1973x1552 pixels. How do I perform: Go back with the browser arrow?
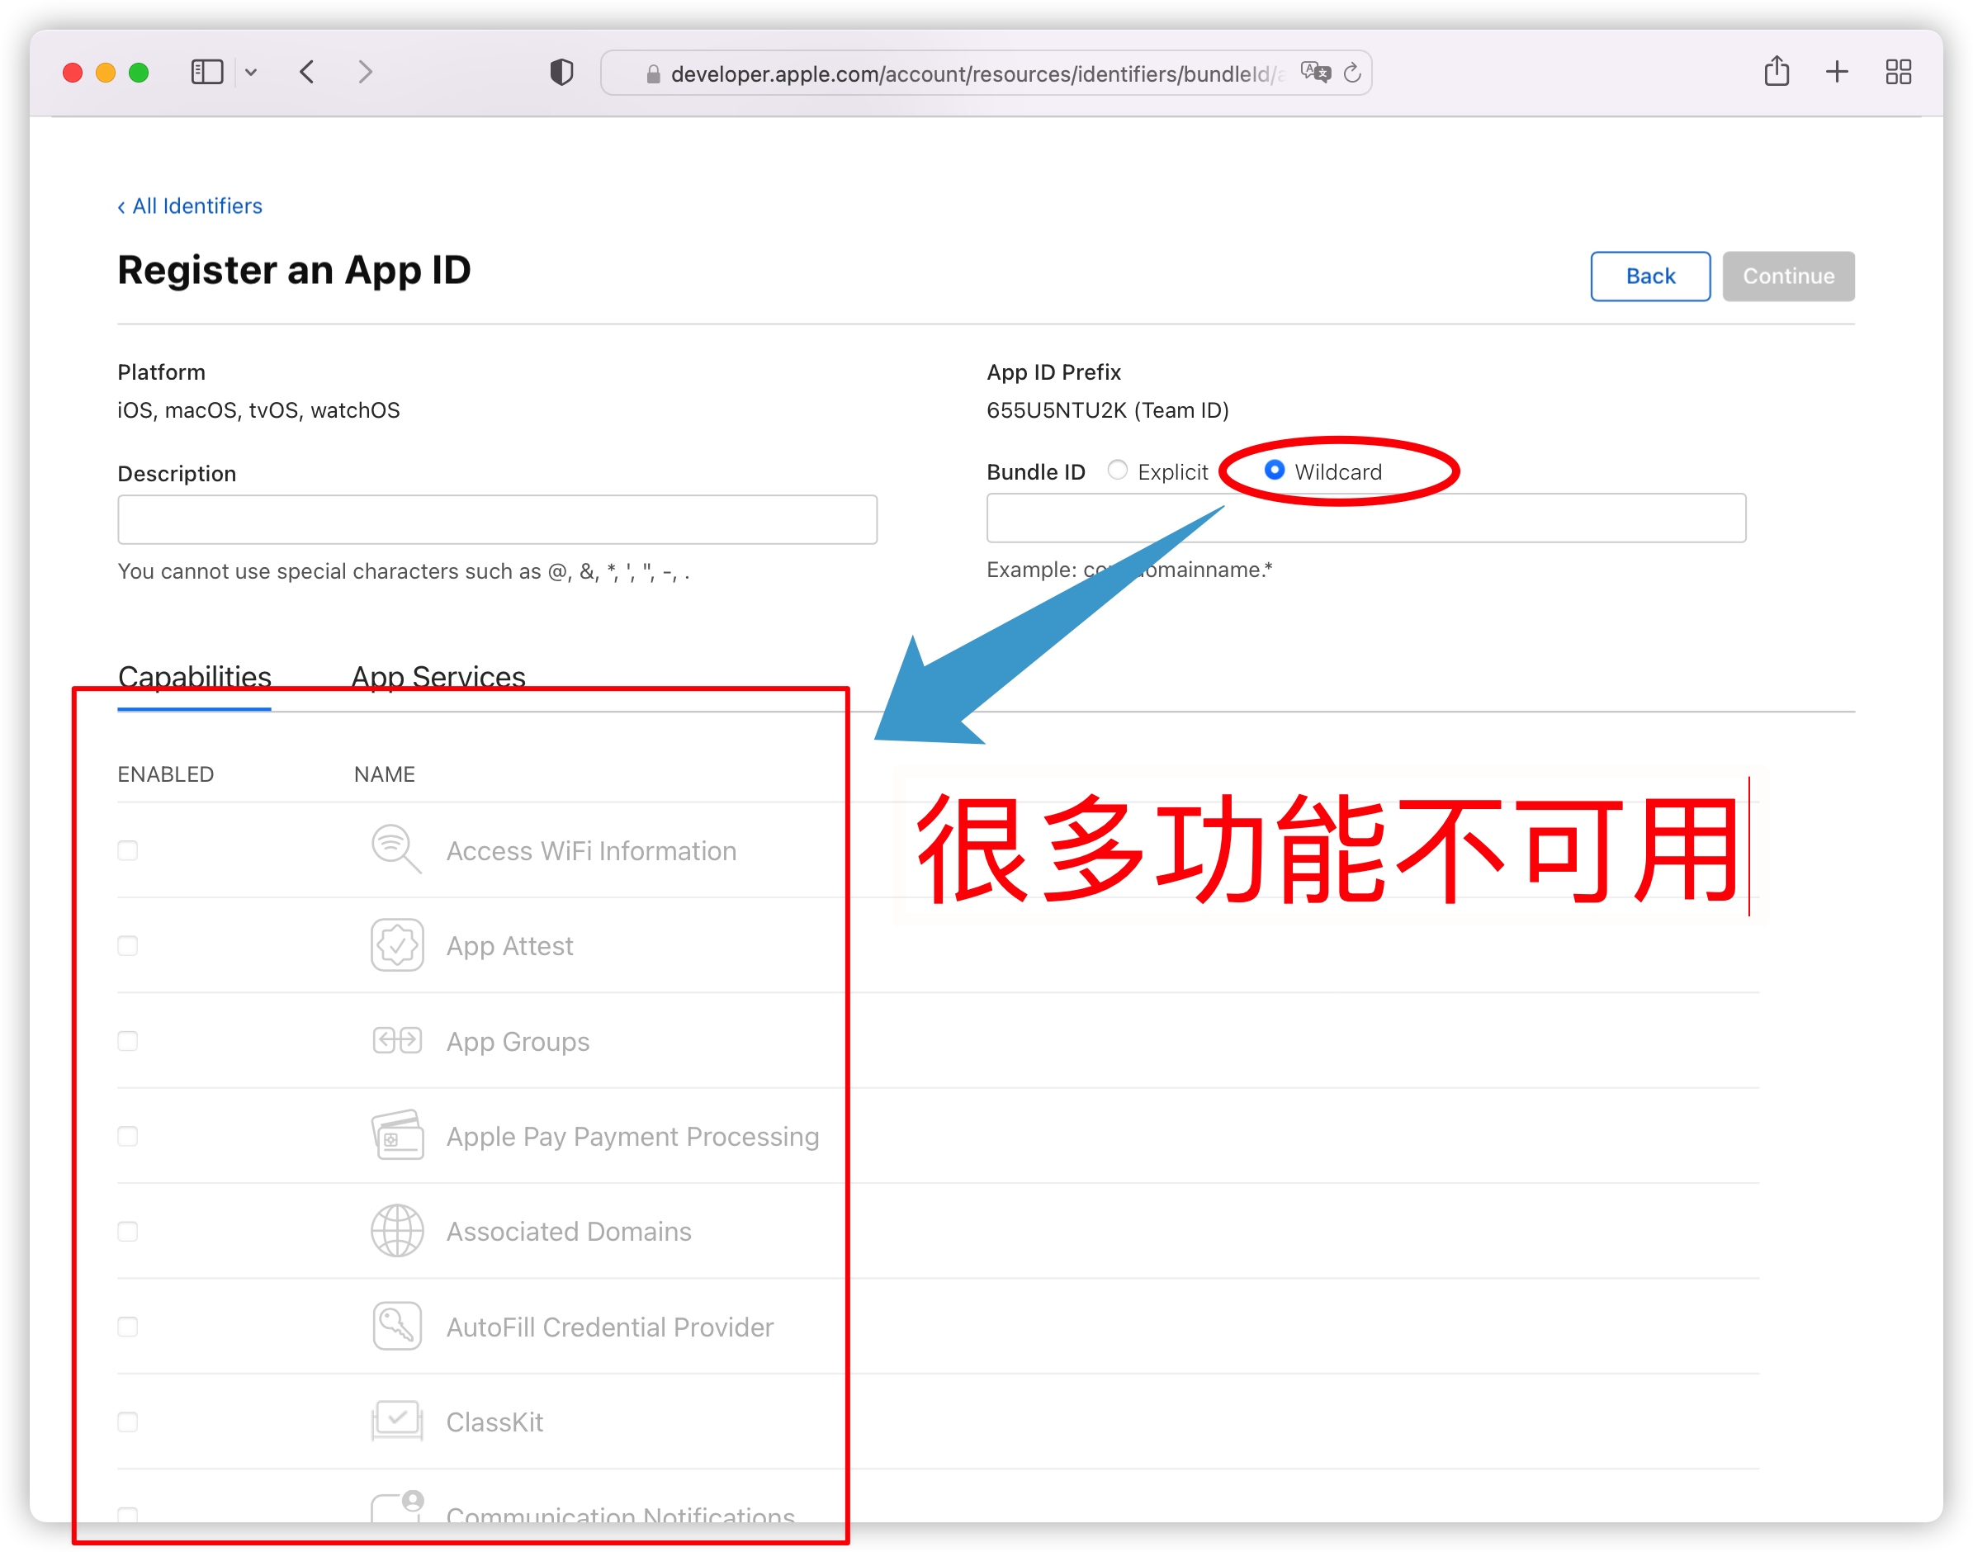coord(307,72)
